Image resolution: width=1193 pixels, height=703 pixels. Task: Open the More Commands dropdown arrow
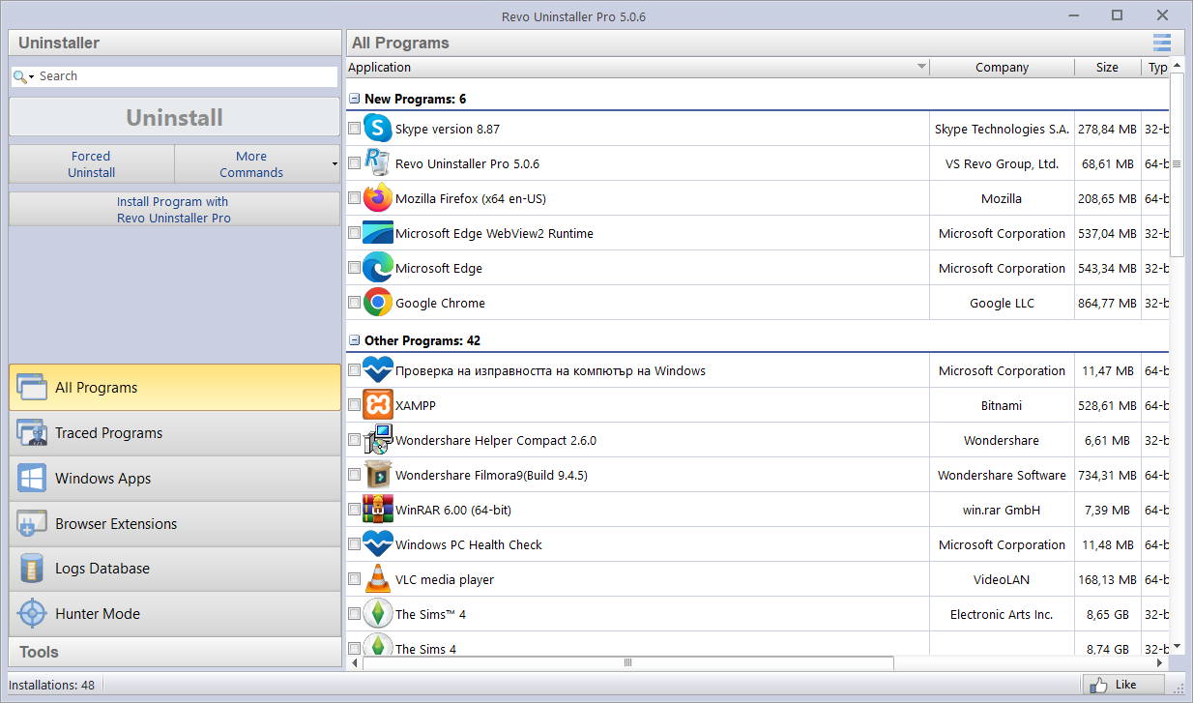[x=335, y=164]
